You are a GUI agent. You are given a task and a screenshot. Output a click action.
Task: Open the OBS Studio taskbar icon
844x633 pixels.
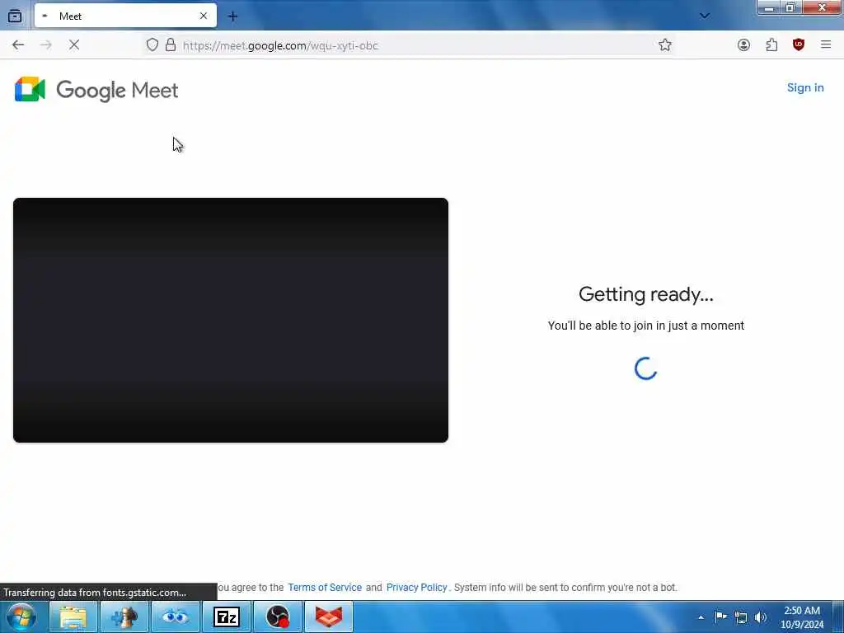278,617
